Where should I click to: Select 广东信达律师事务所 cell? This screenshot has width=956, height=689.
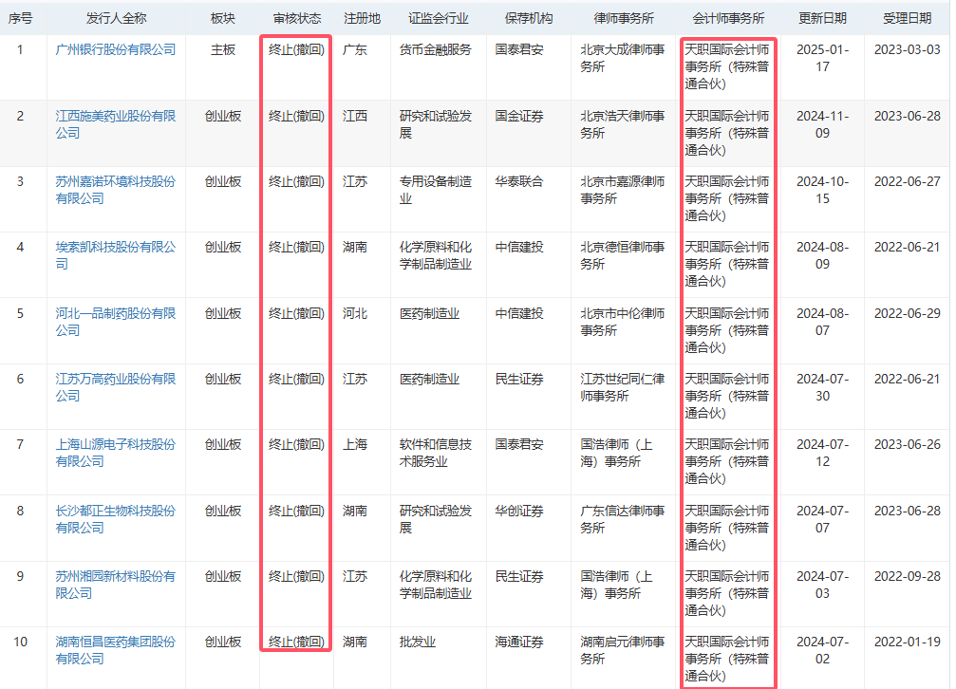pyautogui.click(x=623, y=519)
